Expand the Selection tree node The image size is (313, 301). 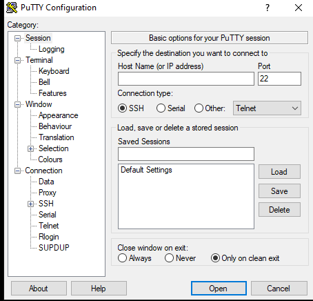30,148
